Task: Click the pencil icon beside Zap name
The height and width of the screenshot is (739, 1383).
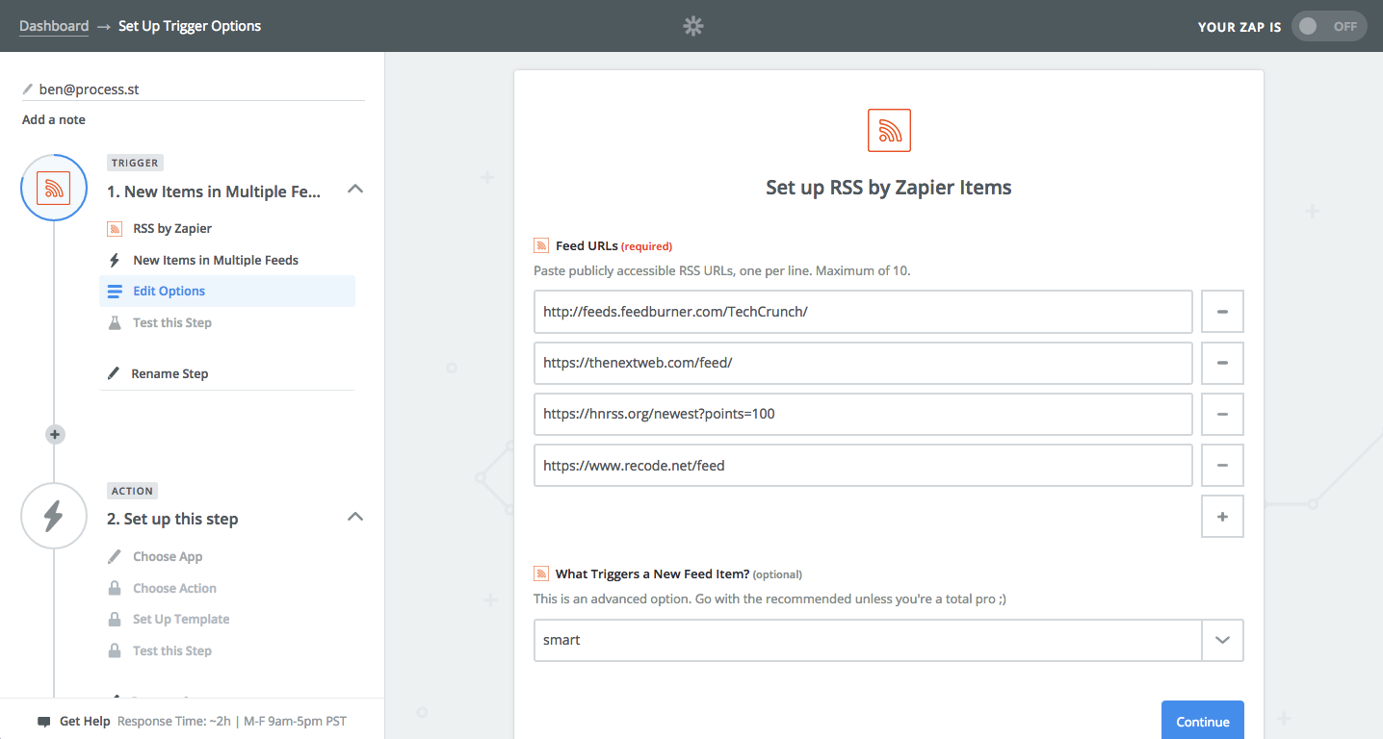Action: tap(28, 89)
